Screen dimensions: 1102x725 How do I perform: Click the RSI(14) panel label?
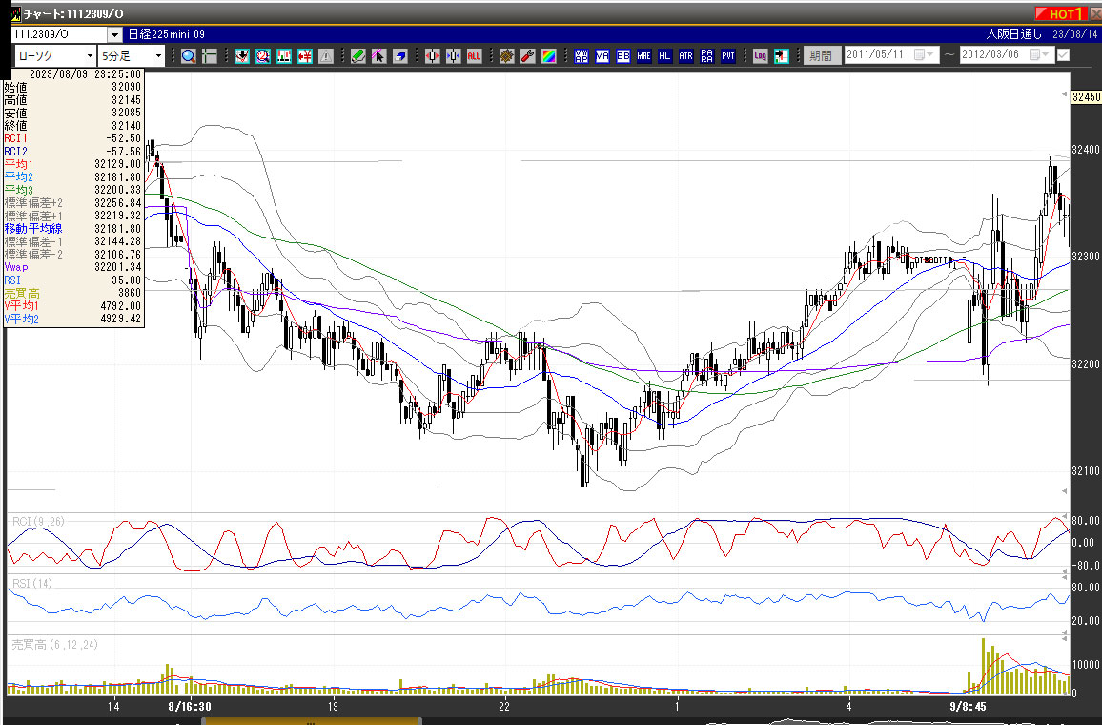tap(32, 583)
